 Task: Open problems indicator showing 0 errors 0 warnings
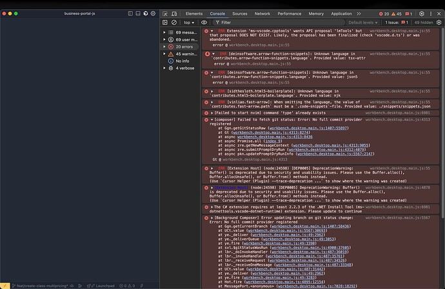pos(127,286)
